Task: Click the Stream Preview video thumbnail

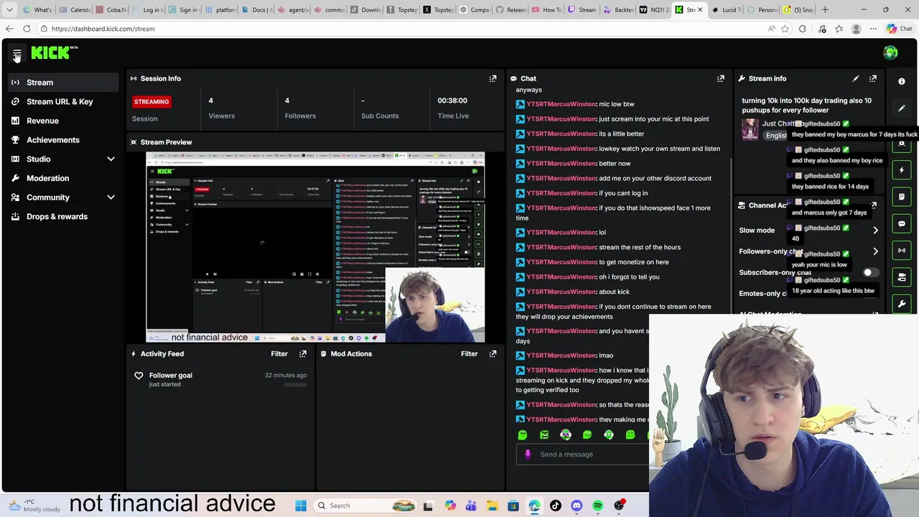Action: pos(316,247)
